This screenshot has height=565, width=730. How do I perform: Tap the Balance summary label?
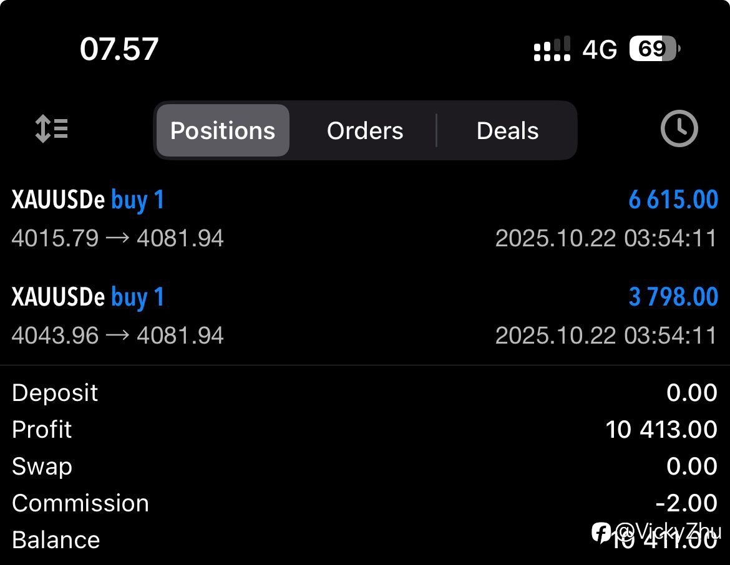pyautogui.click(x=56, y=540)
